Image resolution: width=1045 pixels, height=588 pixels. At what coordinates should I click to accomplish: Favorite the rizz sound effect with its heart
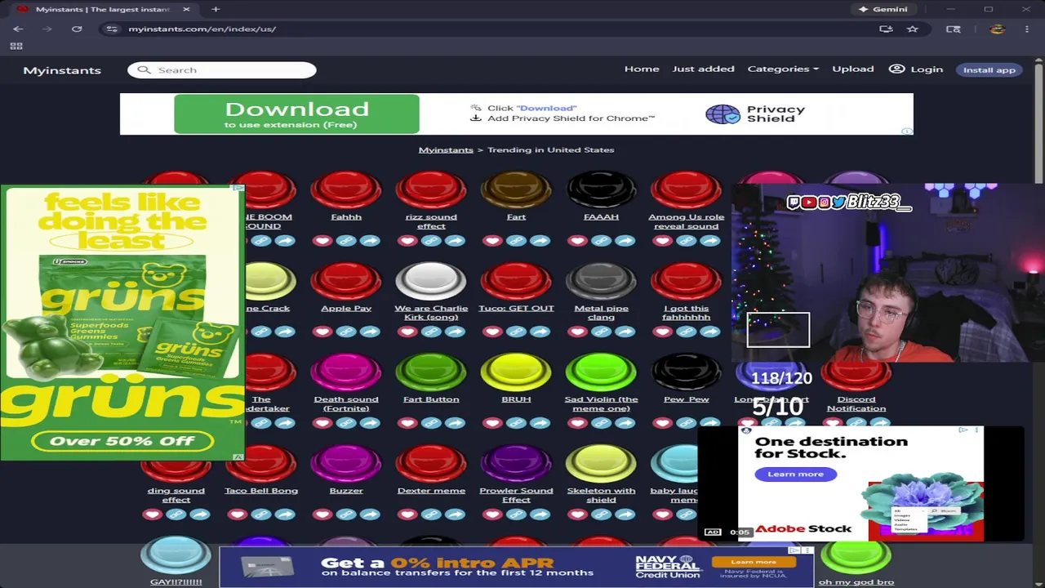tap(407, 241)
